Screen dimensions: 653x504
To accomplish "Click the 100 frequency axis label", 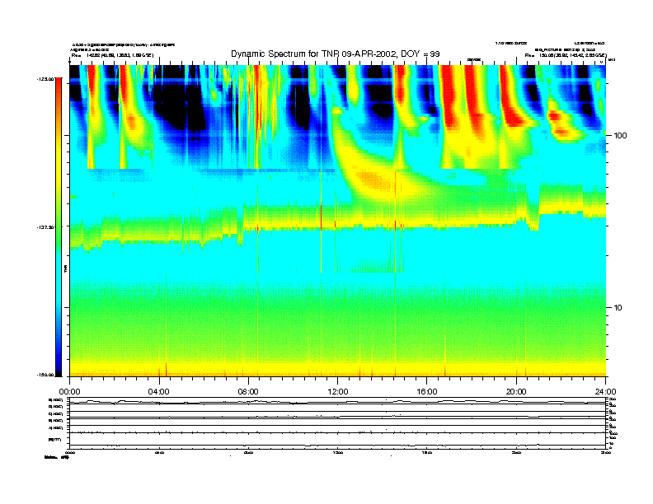I will tap(620, 136).
